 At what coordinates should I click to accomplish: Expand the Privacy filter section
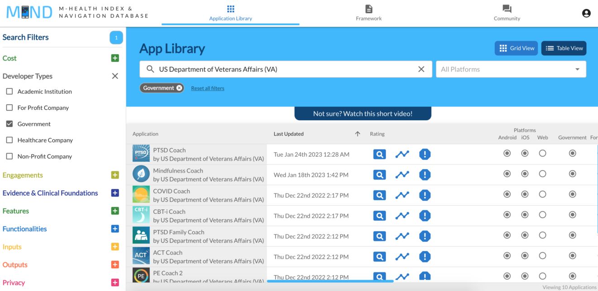coord(115,283)
